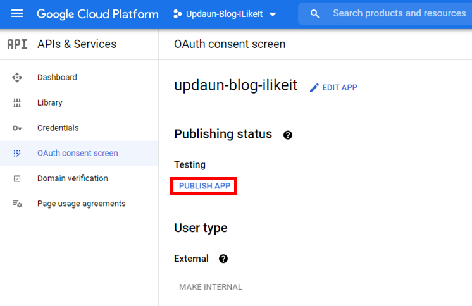Click the Google Cloud Platform logo text
The image size is (472, 306).
(x=97, y=14)
